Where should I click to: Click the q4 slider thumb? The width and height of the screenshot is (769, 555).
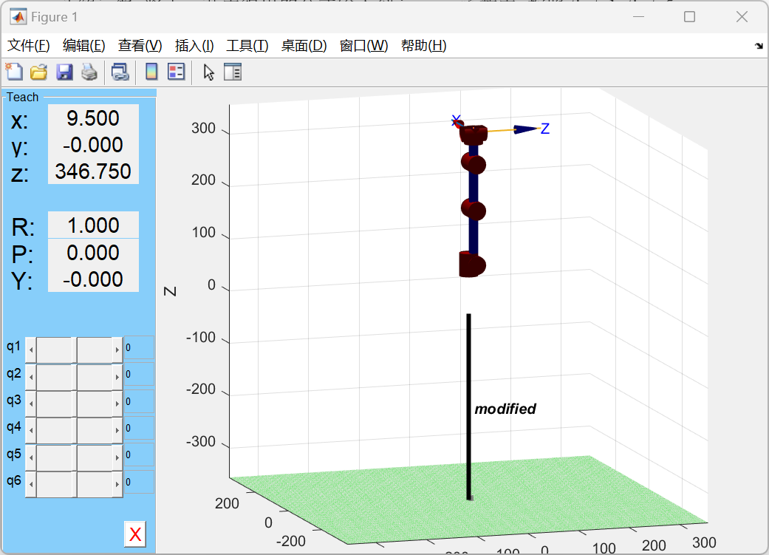click(x=75, y=430)
